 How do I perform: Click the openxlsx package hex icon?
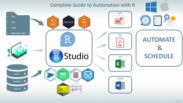(63, 75)
